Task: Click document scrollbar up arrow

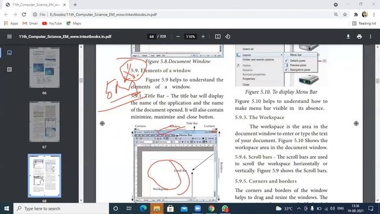Action: click(x=378, y=46)
